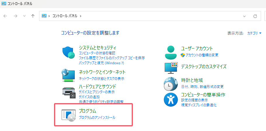Screen dimensions: 266x131
Task: Open デスクトップのカスタマイズ category heading
Action: (x=204, y=67)
